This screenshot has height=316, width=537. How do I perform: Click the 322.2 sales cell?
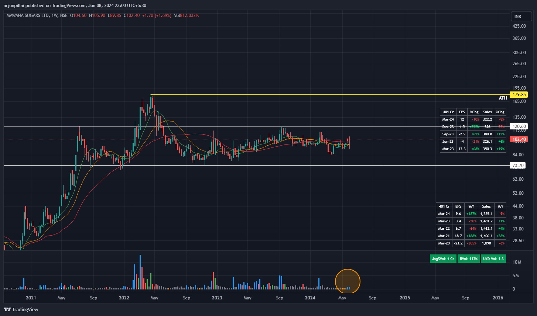(488, 119)
